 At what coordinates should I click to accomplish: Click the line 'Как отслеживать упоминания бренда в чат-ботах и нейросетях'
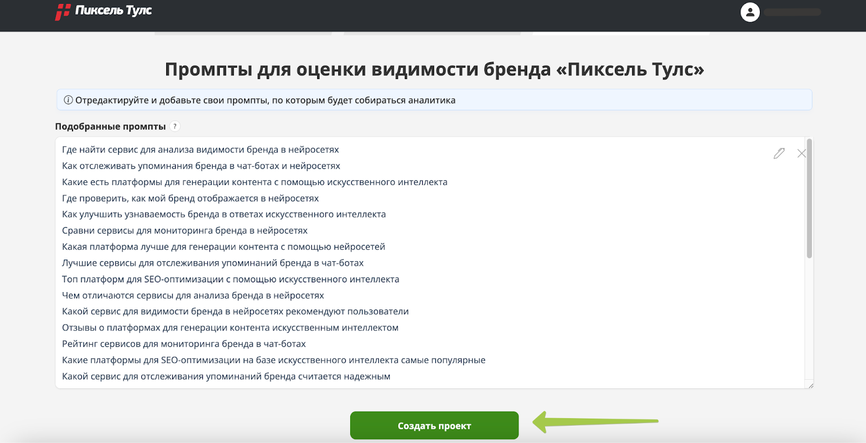click(x=201, y=166)
